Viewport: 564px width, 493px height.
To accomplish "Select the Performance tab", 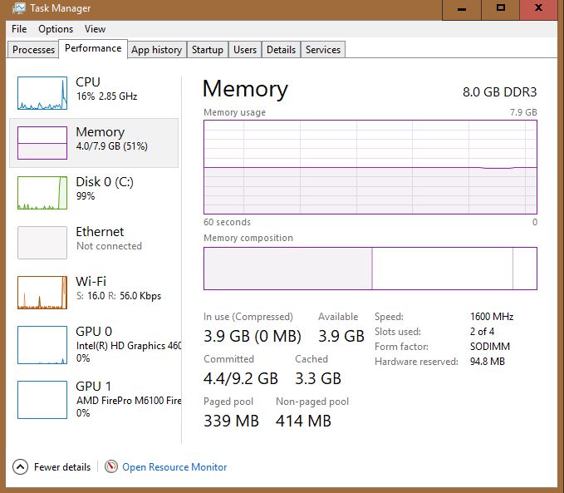I will (93, 48).
